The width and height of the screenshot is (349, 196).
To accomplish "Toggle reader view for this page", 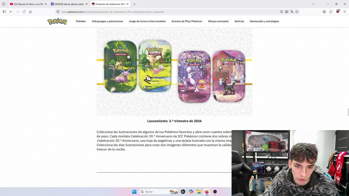I will (281, 12).
